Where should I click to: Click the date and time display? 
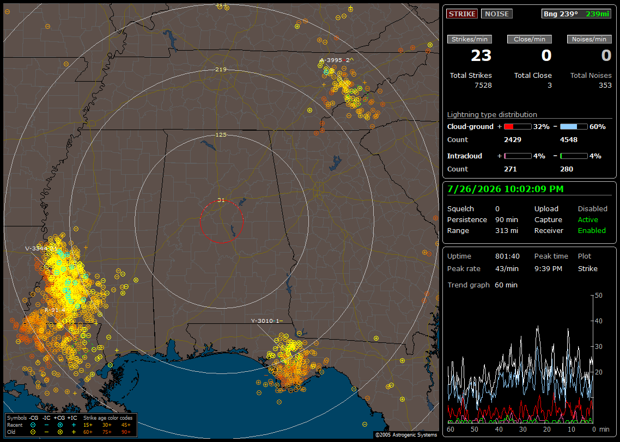pos(506,189)
